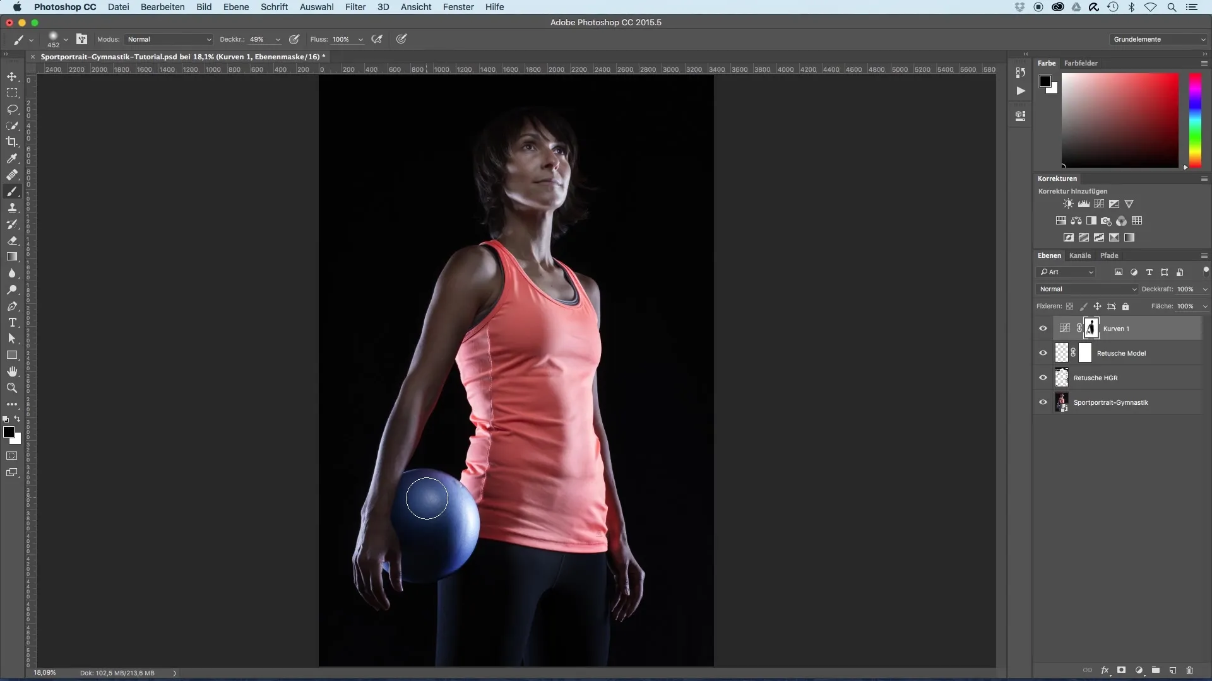Switch to the Farbfelder tab
The width and height of the screenshot is (1212, 681).
pos(1081,63)
